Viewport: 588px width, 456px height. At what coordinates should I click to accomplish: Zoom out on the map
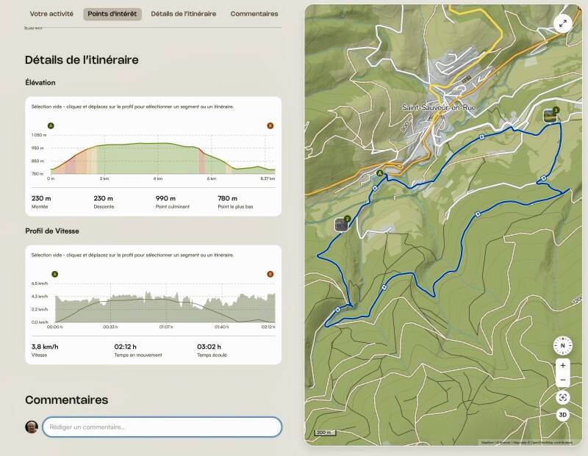pyautogui.click(x=562, y=380)
